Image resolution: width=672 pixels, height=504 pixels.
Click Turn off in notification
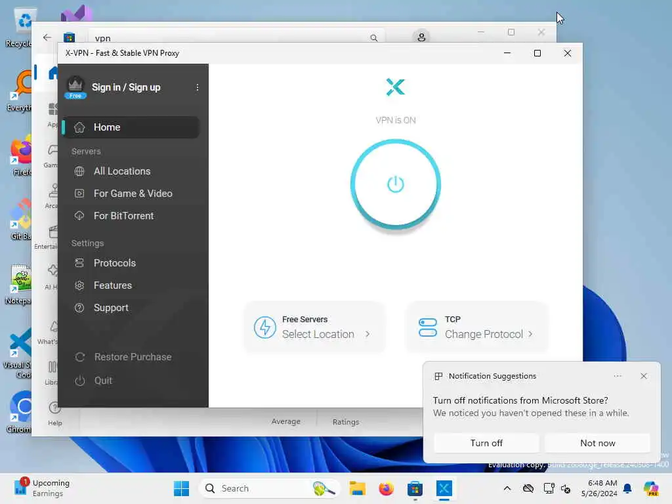pos(486,443)
